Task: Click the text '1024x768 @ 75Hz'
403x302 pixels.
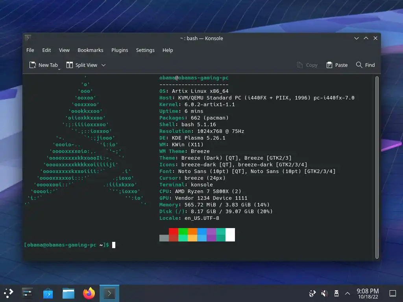Action: coord(221,131)
